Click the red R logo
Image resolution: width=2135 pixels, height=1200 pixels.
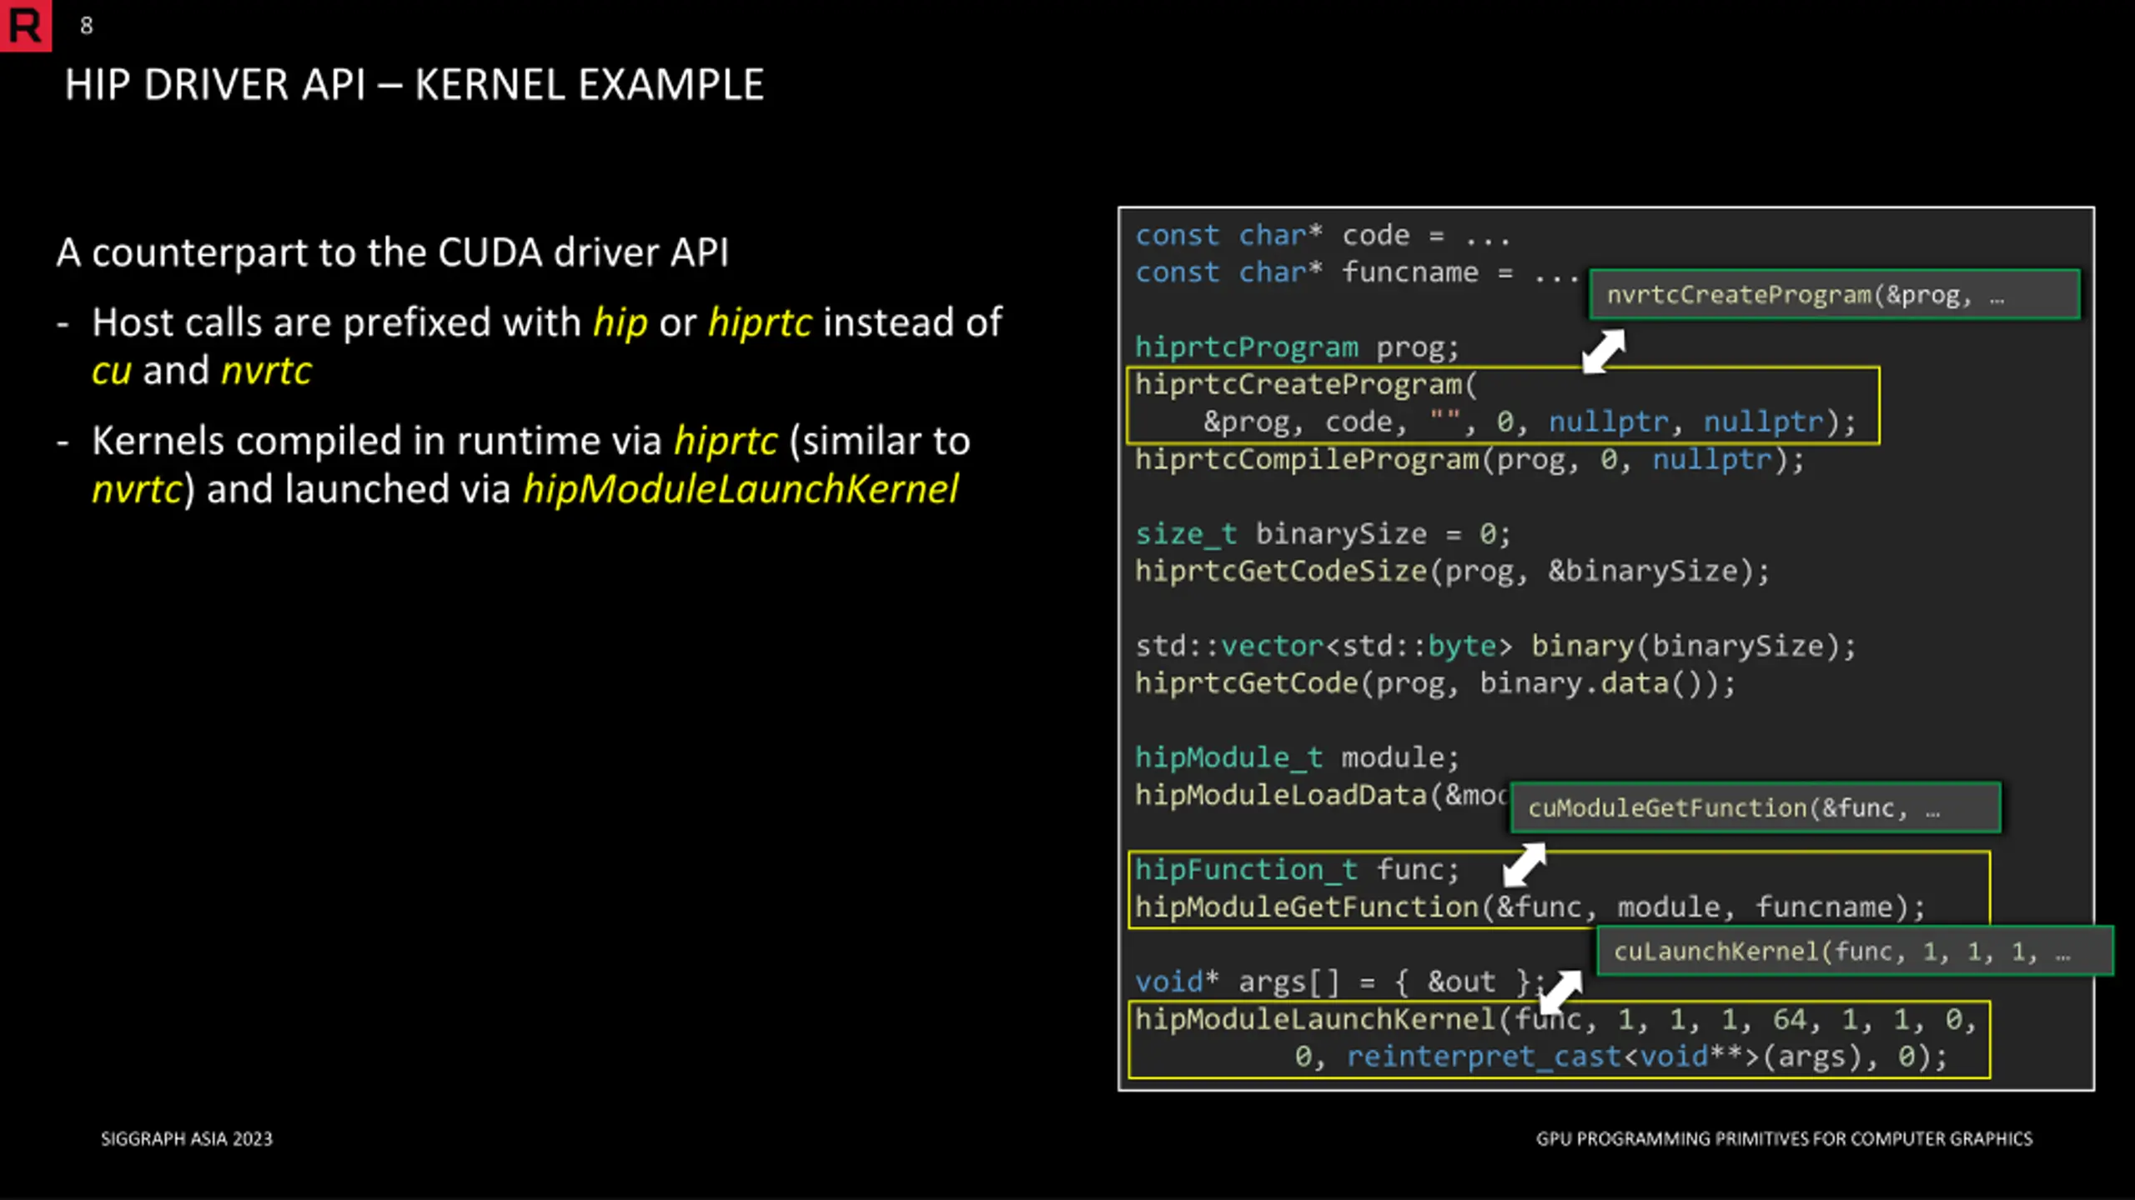pyautogui.click(x=25, y=25)
